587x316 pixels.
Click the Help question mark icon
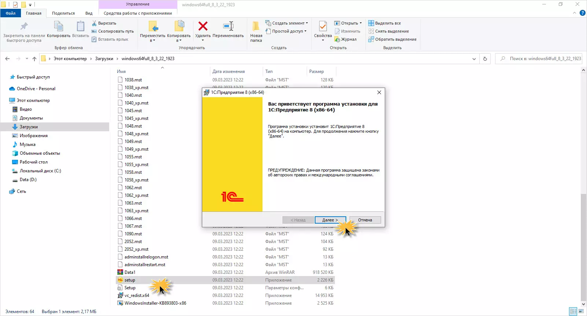[583, 13]
